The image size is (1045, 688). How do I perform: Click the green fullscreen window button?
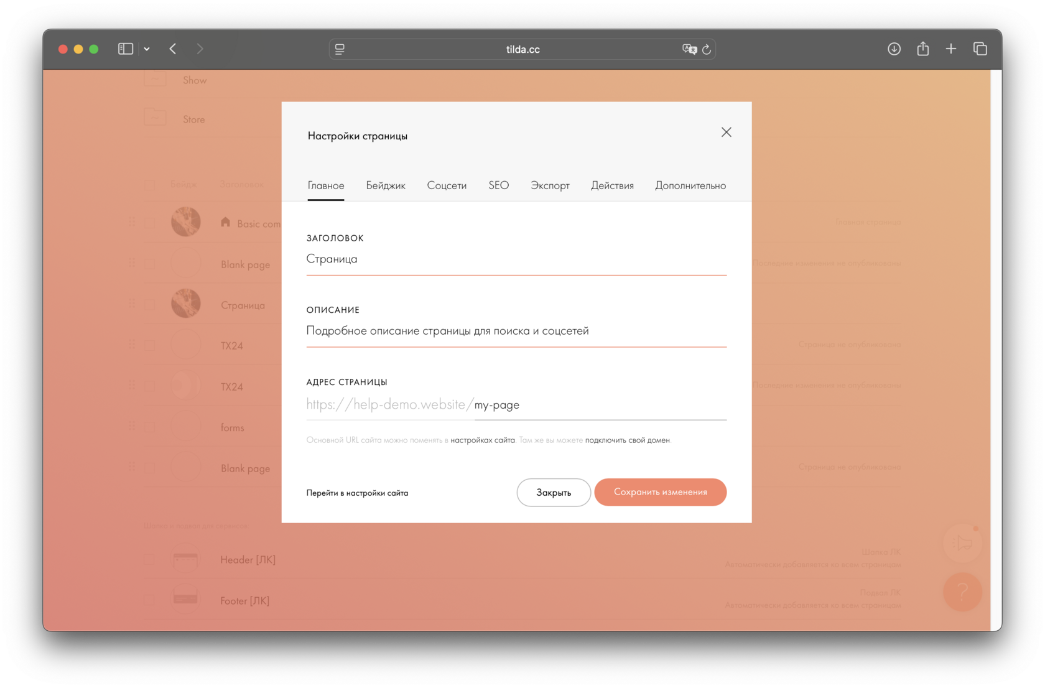[94, 49]
